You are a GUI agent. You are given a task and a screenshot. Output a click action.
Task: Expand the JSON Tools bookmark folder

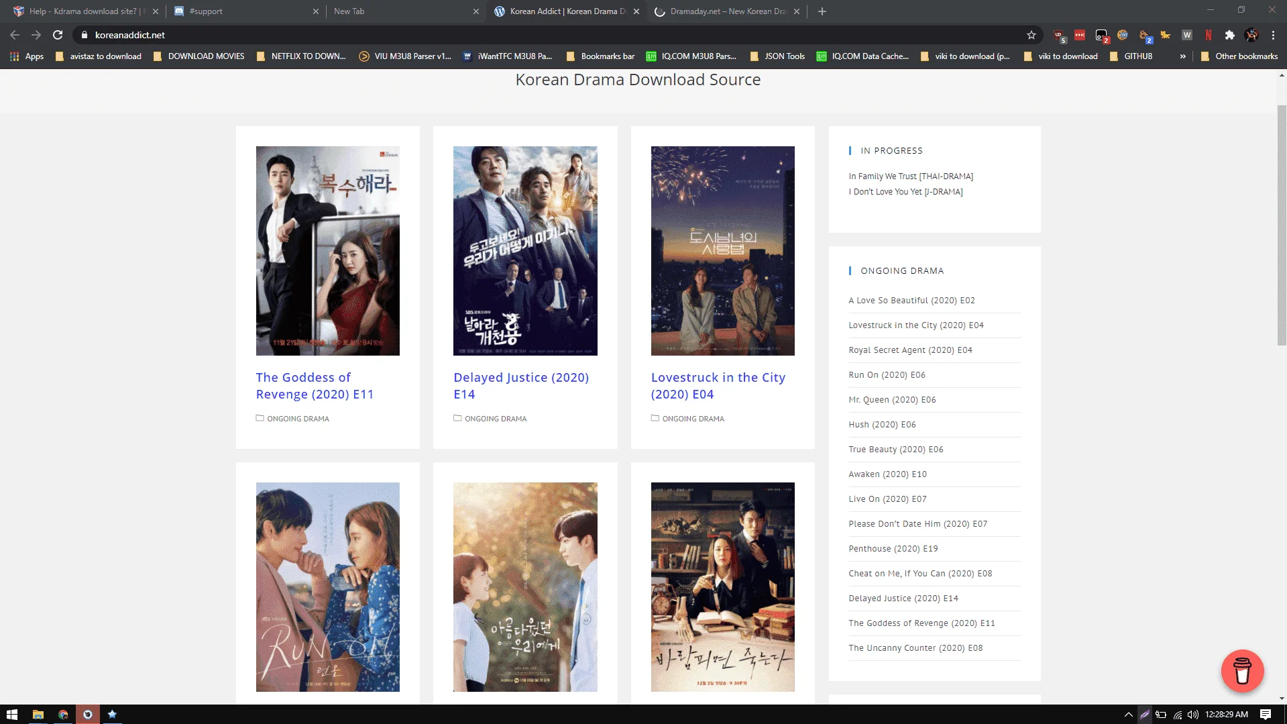coord(778,56)
